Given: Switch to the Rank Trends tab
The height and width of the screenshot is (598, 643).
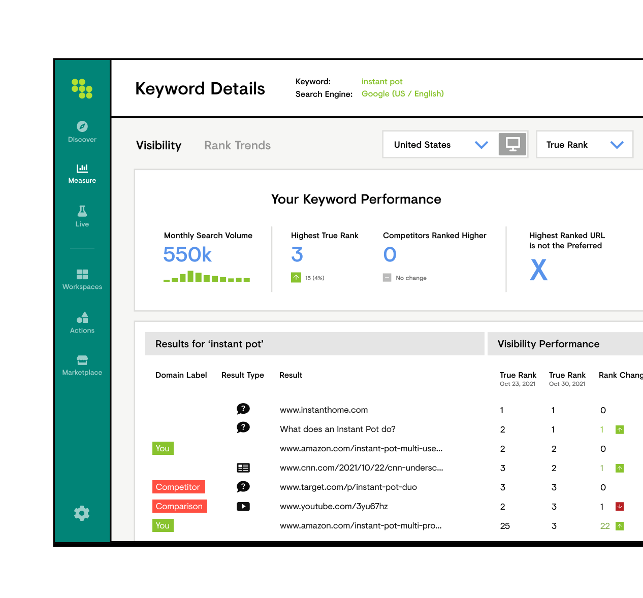Looking at the screenshot, I should coord(237,145).
